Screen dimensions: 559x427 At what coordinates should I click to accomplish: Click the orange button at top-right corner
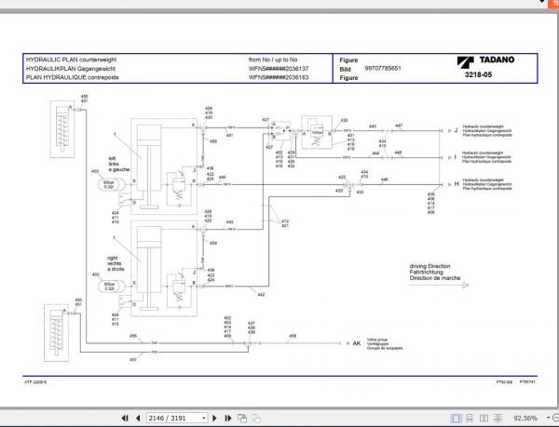[553, 3]
